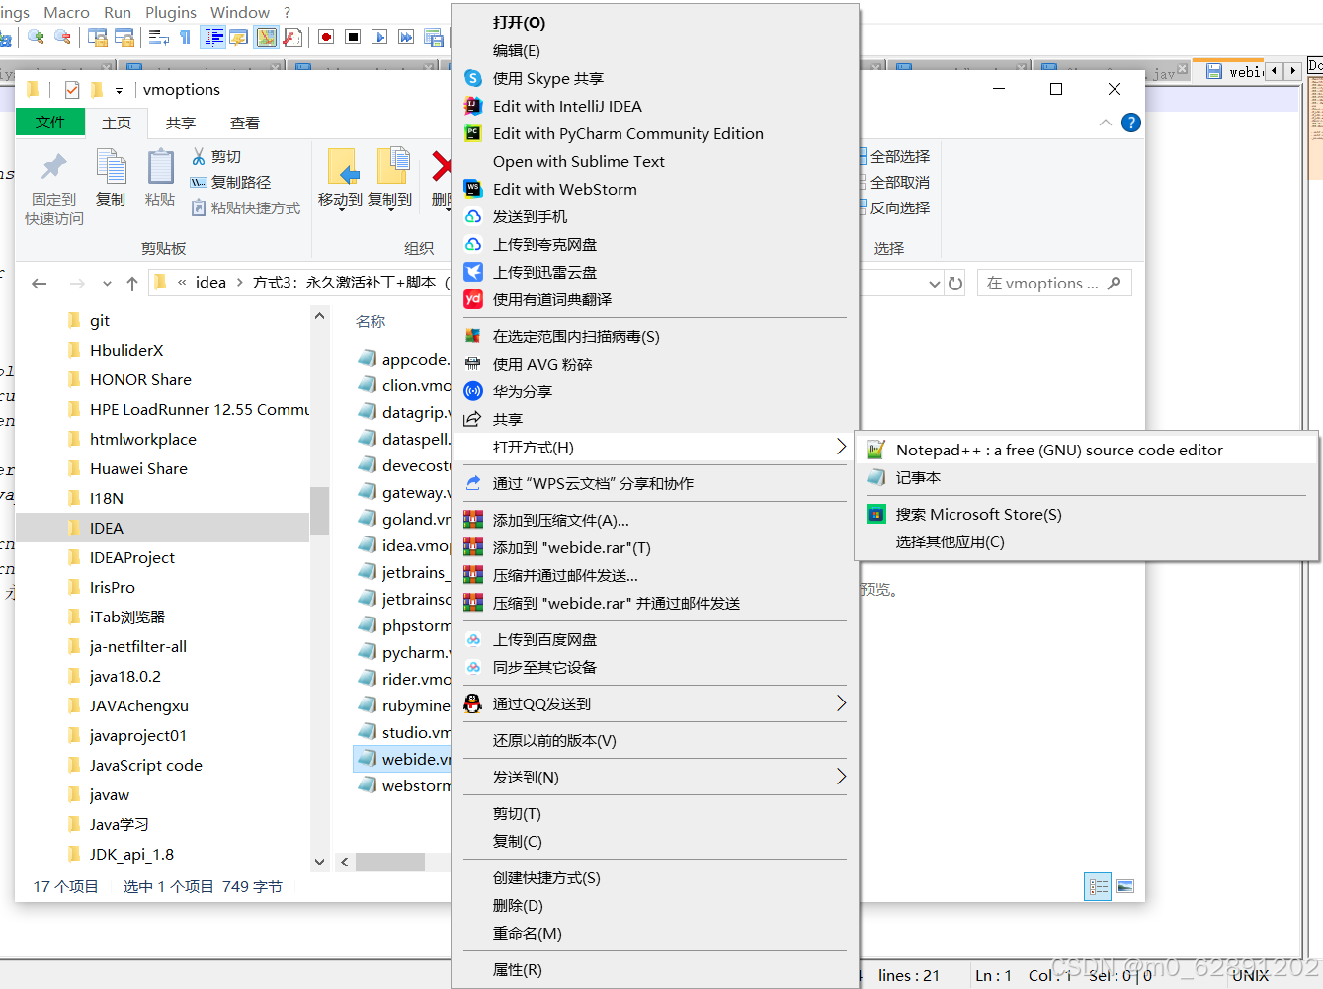Screen dimensions: 1323x989
Task: Open with 记事本 from the submenu
Action: [1088, 477]
